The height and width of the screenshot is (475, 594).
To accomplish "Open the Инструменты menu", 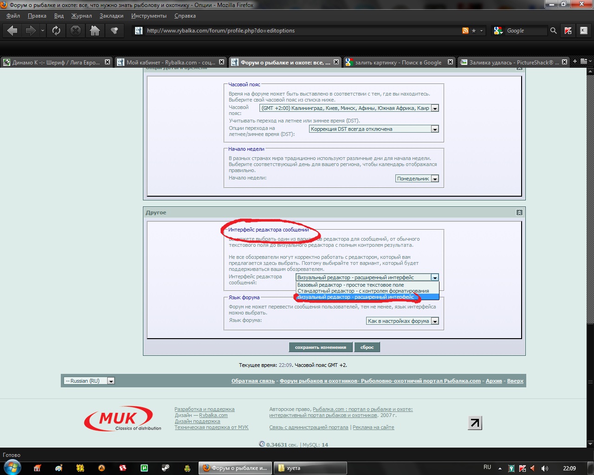I will point(149,16).
